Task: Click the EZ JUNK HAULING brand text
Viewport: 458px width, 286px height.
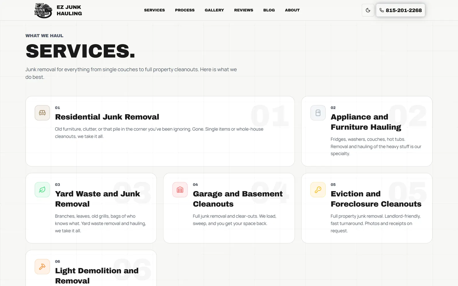Action: point(69,10)
